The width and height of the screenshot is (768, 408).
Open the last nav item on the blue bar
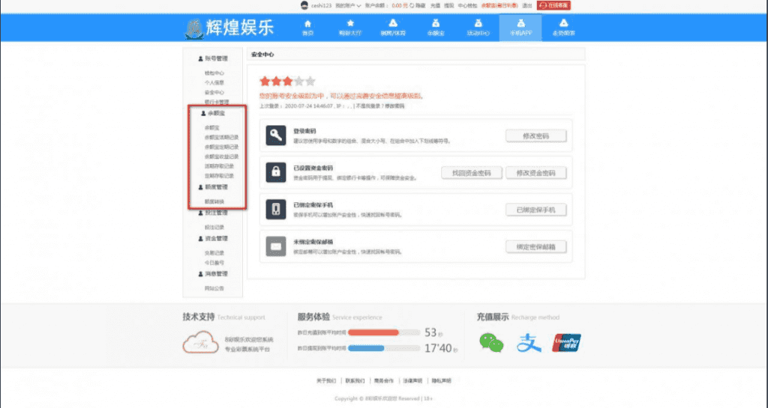coord(564,28)
